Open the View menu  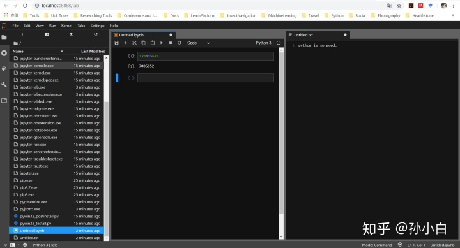point(40,26)
